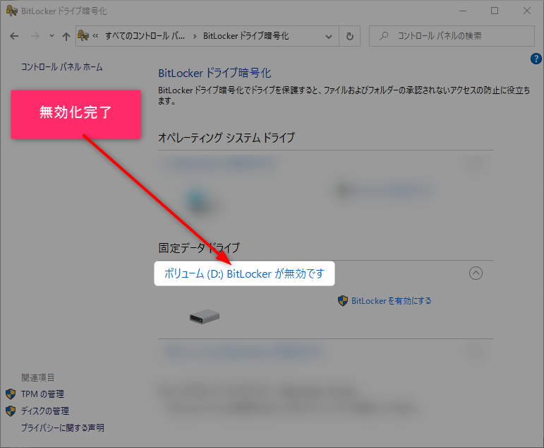Click the BitLocker icon in address bar
The width and height of the screenshot is (544, 448).
(x=83, y=35)
